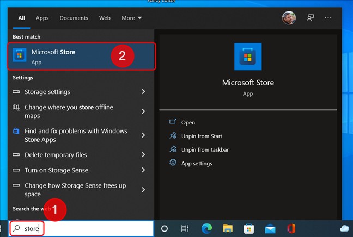Launch Microsoft Edge from taskbar
The width and height of the screenshot is (353, 237).
pos(206,228)
